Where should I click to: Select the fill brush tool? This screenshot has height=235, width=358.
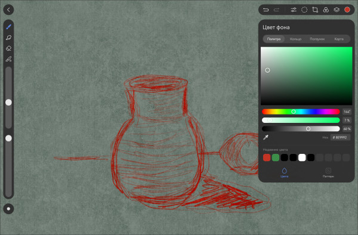tap(9, 59)
